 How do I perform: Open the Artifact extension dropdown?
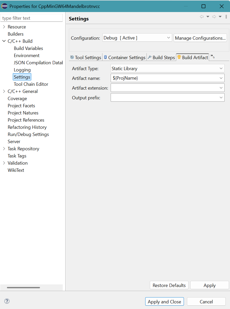(x=168, y=88)
